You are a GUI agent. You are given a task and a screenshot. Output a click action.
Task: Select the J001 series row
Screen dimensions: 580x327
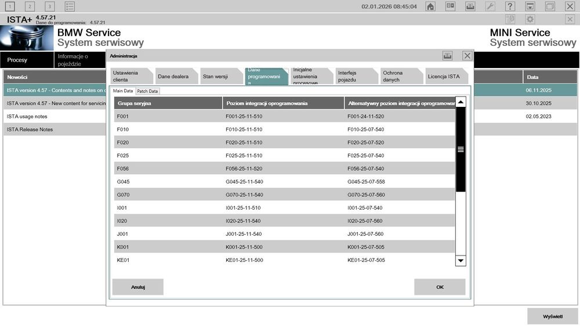click(x=284, y=233)
